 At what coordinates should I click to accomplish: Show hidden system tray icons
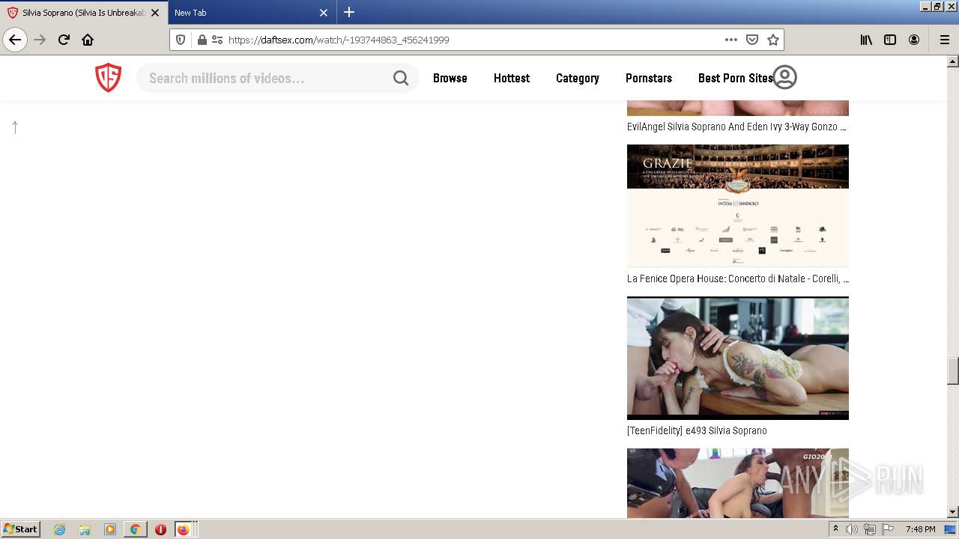point(835,529)
